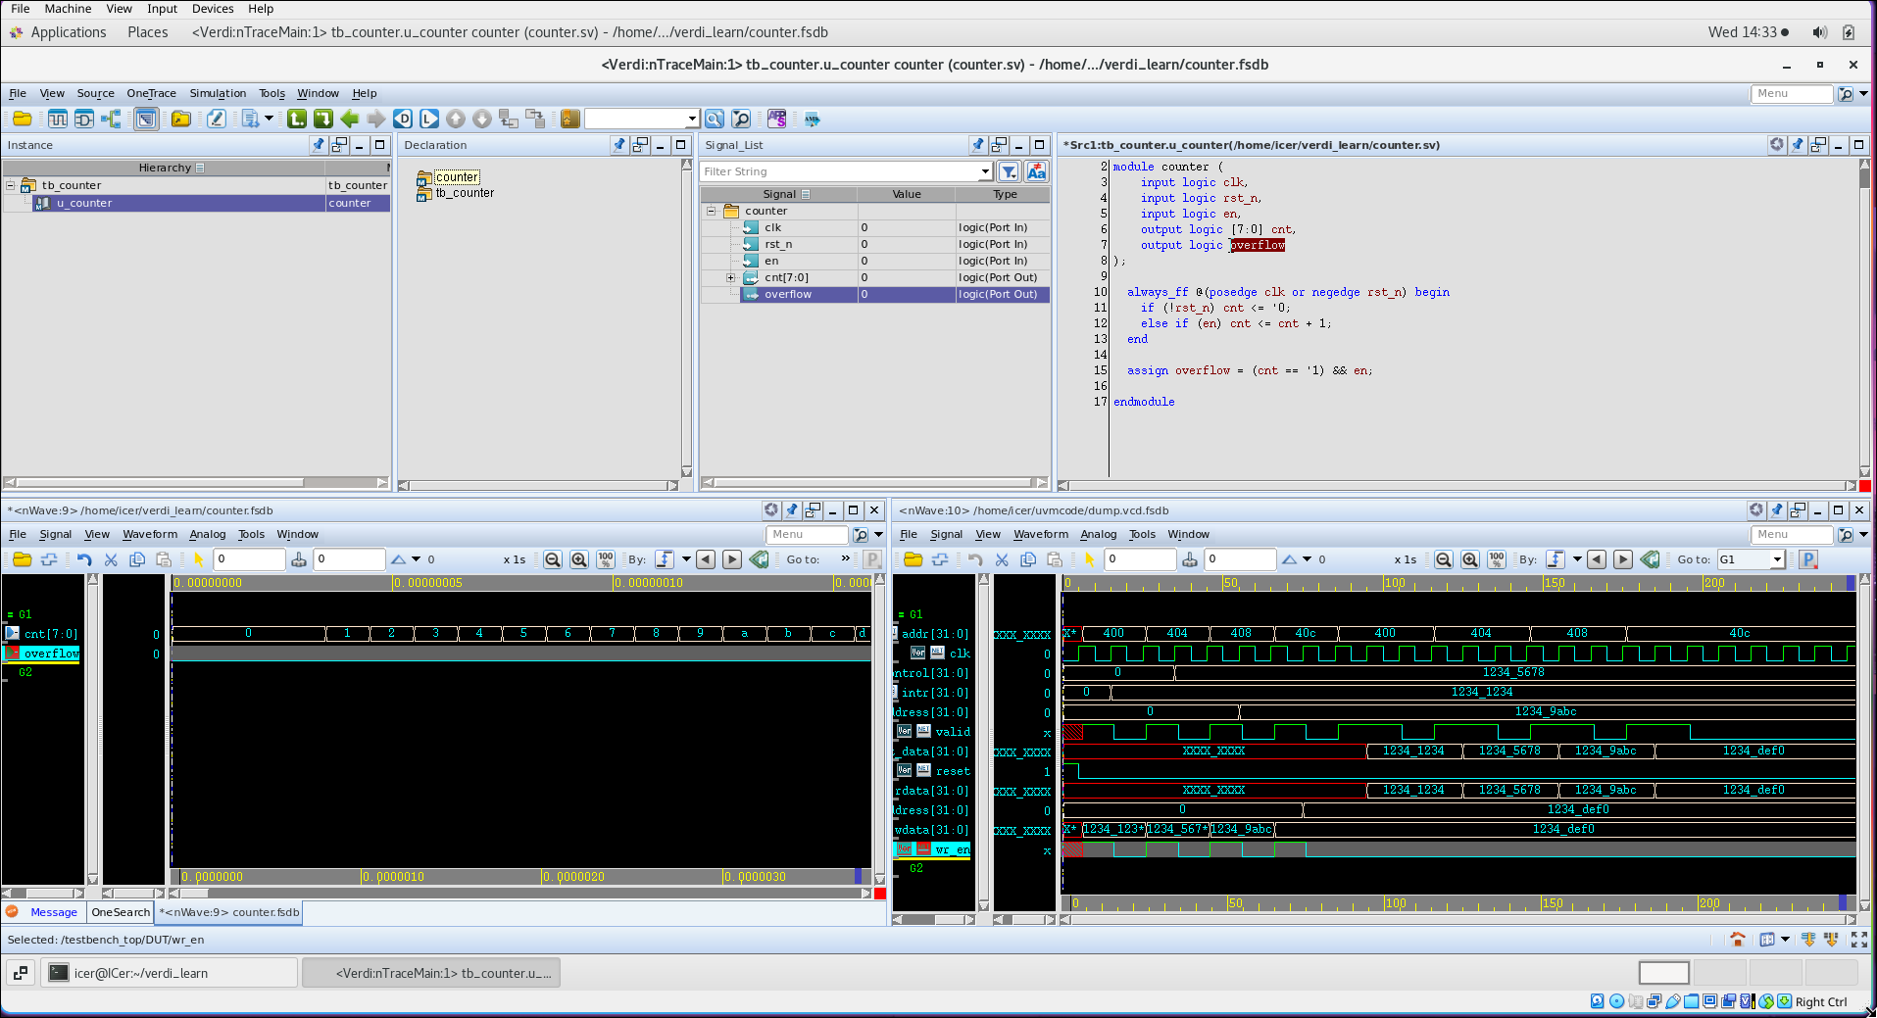This screenshot has height=1018, width=1877.
Task: Open Filter String dropdown in Signal_List
Action: click(985, 171)
